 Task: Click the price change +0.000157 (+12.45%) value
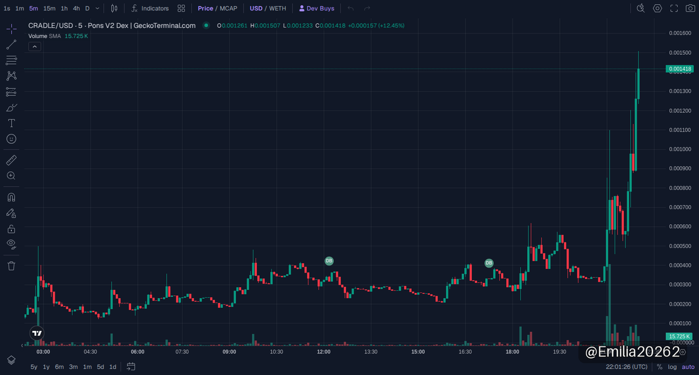click(x=376, y=26)
